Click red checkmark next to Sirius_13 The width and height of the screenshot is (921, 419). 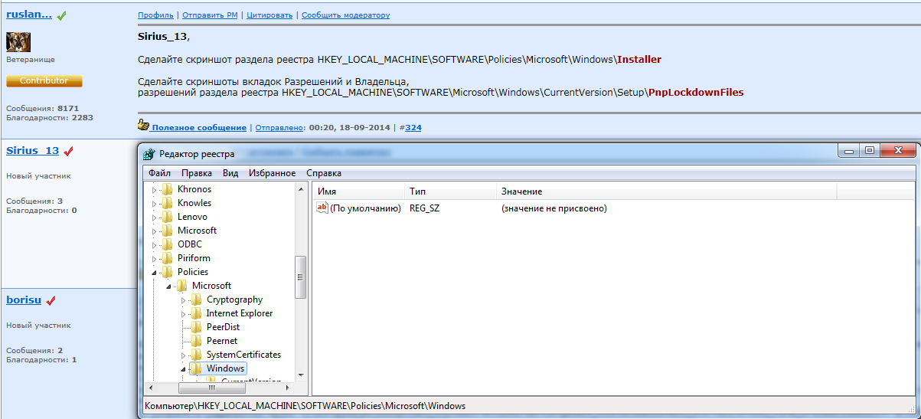click(x=68, y=152)
